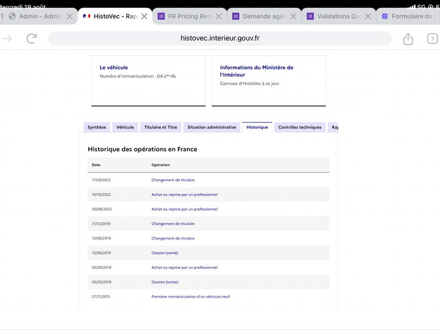This screenshot has height=330, width=440.
Task: Open the Situation administrative tab
Action: point(212,127)
